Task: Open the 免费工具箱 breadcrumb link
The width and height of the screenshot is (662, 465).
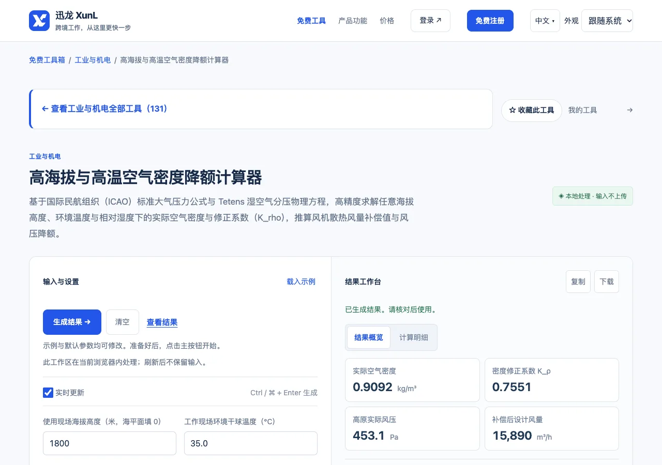Action: (x=47, y=60)
